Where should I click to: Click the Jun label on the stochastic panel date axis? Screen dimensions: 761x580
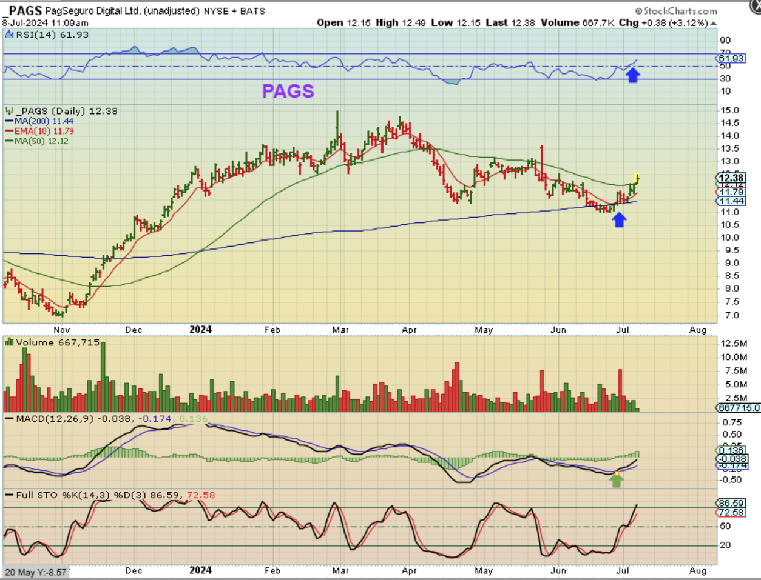tap(558, 570)
